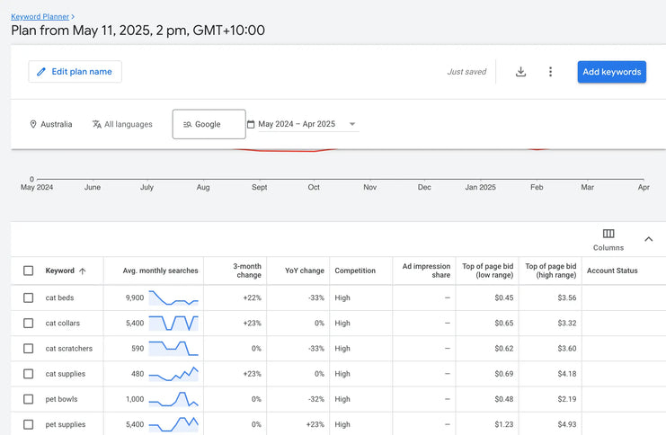
Task: Click the Competition column header
Action: click(x=355, y=271)
